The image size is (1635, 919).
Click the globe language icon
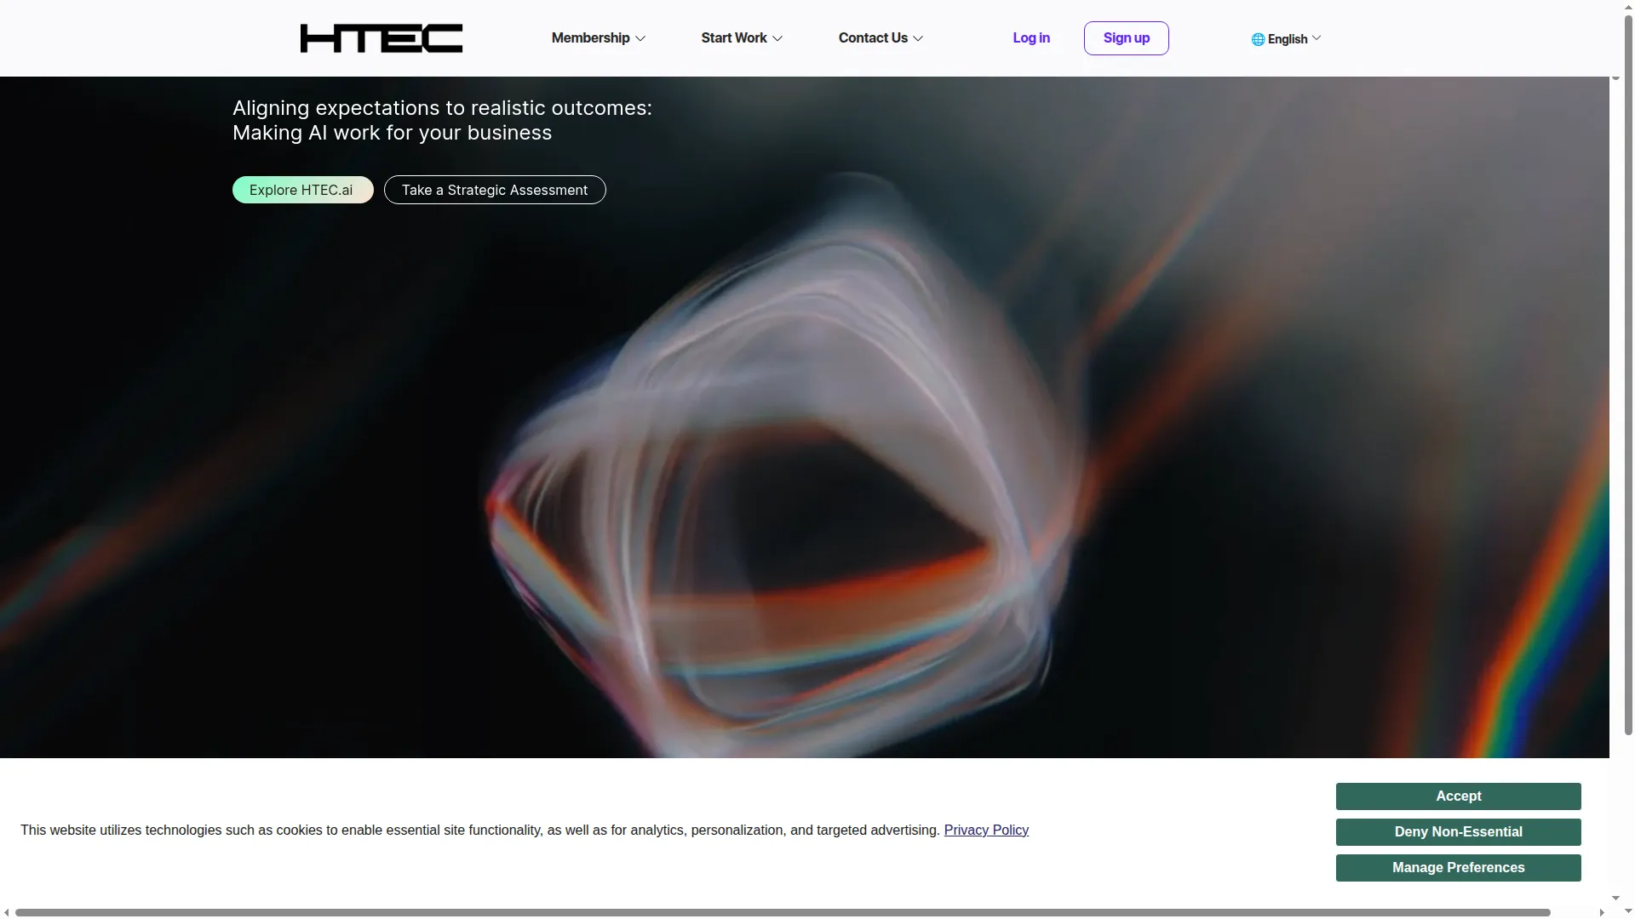point(1258,39)
